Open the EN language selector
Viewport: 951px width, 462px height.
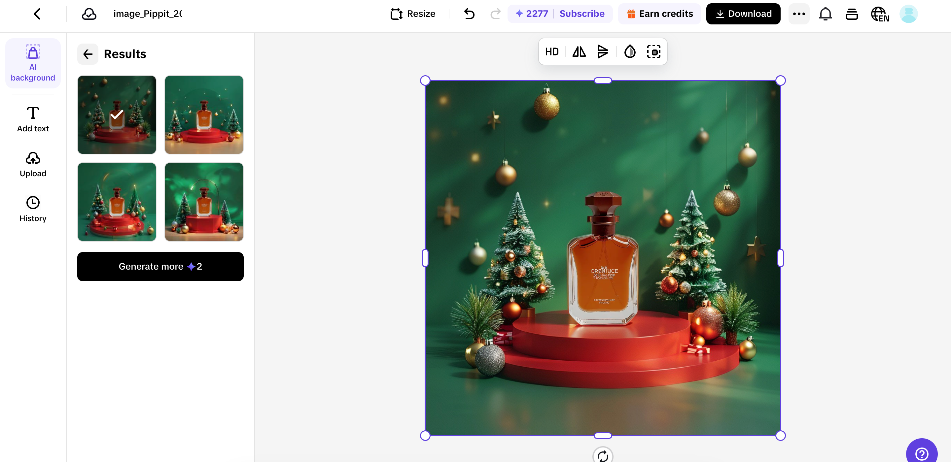(x=880, y=14)
